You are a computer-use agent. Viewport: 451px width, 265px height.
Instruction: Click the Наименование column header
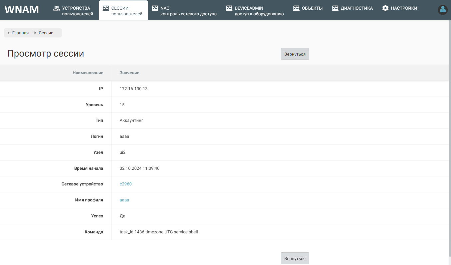pos(88,73)
